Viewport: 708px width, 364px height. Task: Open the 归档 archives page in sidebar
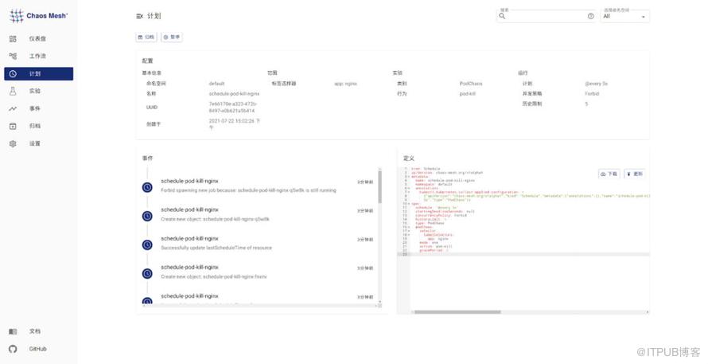(38, 126)
